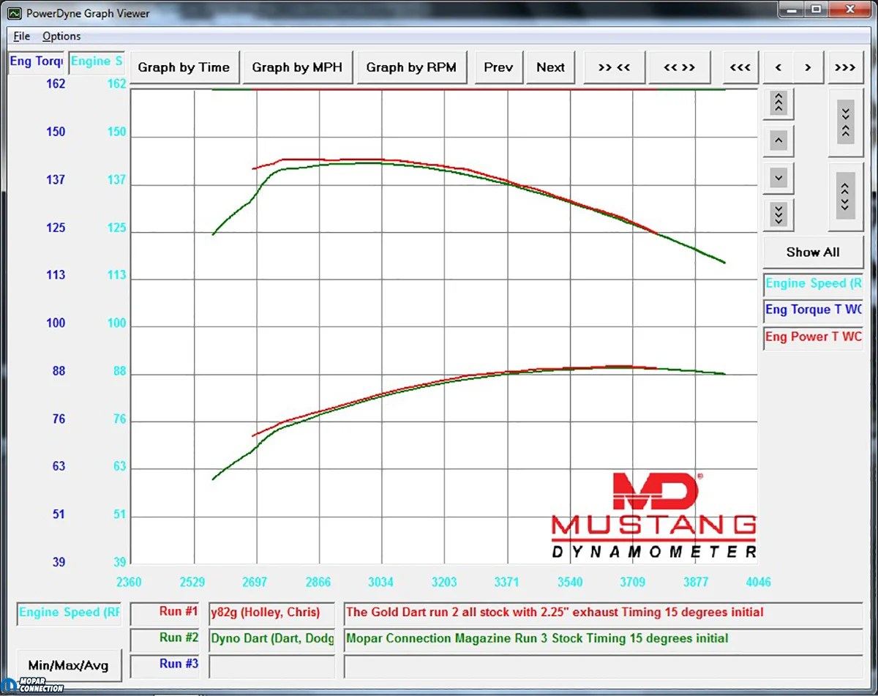Click the triple down-chevron axis zoom icon
The height and width of the screenshot is (696, 878).
pyautogui.click(x=778, y=214)
